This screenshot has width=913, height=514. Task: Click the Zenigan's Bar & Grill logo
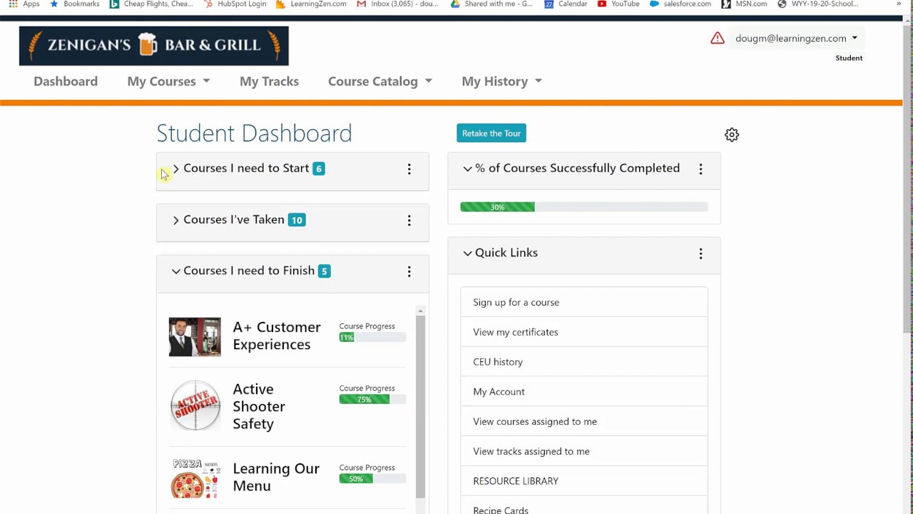click(x=154, y=46)
